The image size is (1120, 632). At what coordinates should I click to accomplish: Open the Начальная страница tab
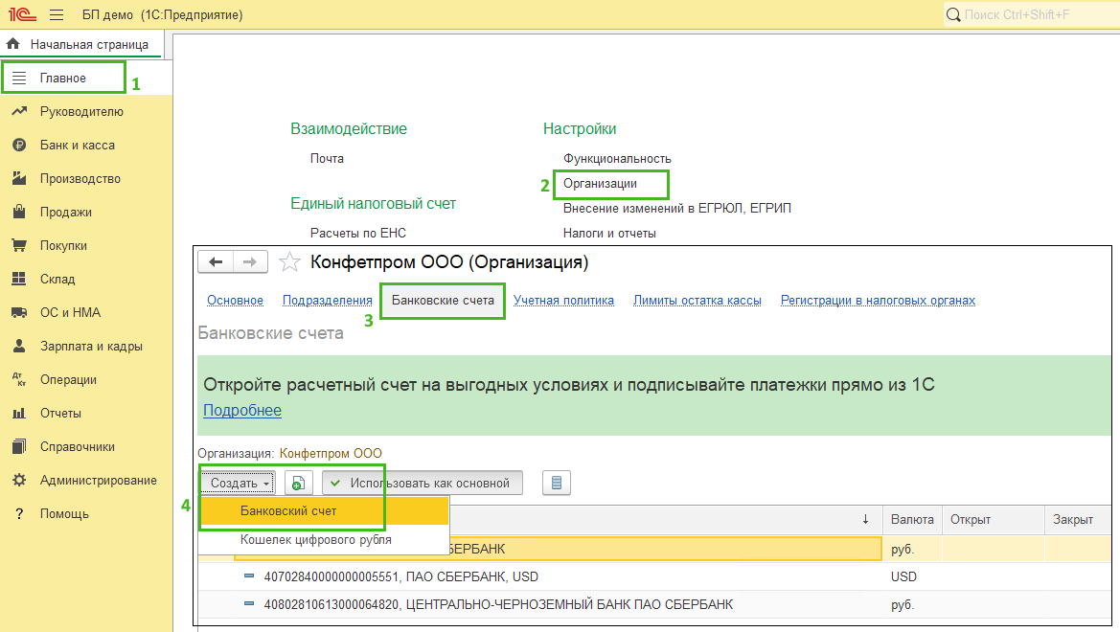pyautogui.click(x=82, y=44)
